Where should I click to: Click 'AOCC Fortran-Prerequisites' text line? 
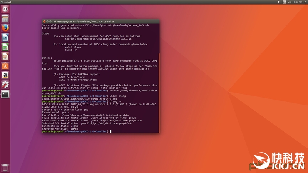click(x=78, y=80)
